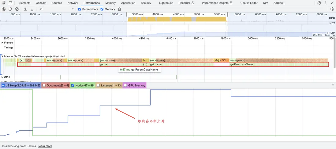Open the NiM tab
The height and width of the screenshot is (149, 336).
tap(266, 3)
